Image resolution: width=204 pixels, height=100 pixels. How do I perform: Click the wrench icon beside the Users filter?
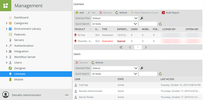click(142, 68)
